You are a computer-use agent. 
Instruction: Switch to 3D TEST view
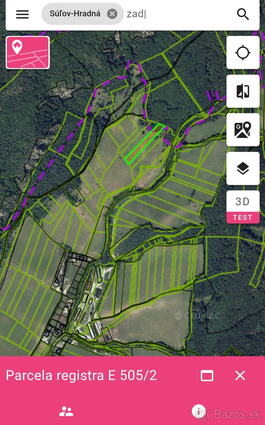tap(243, 207)
